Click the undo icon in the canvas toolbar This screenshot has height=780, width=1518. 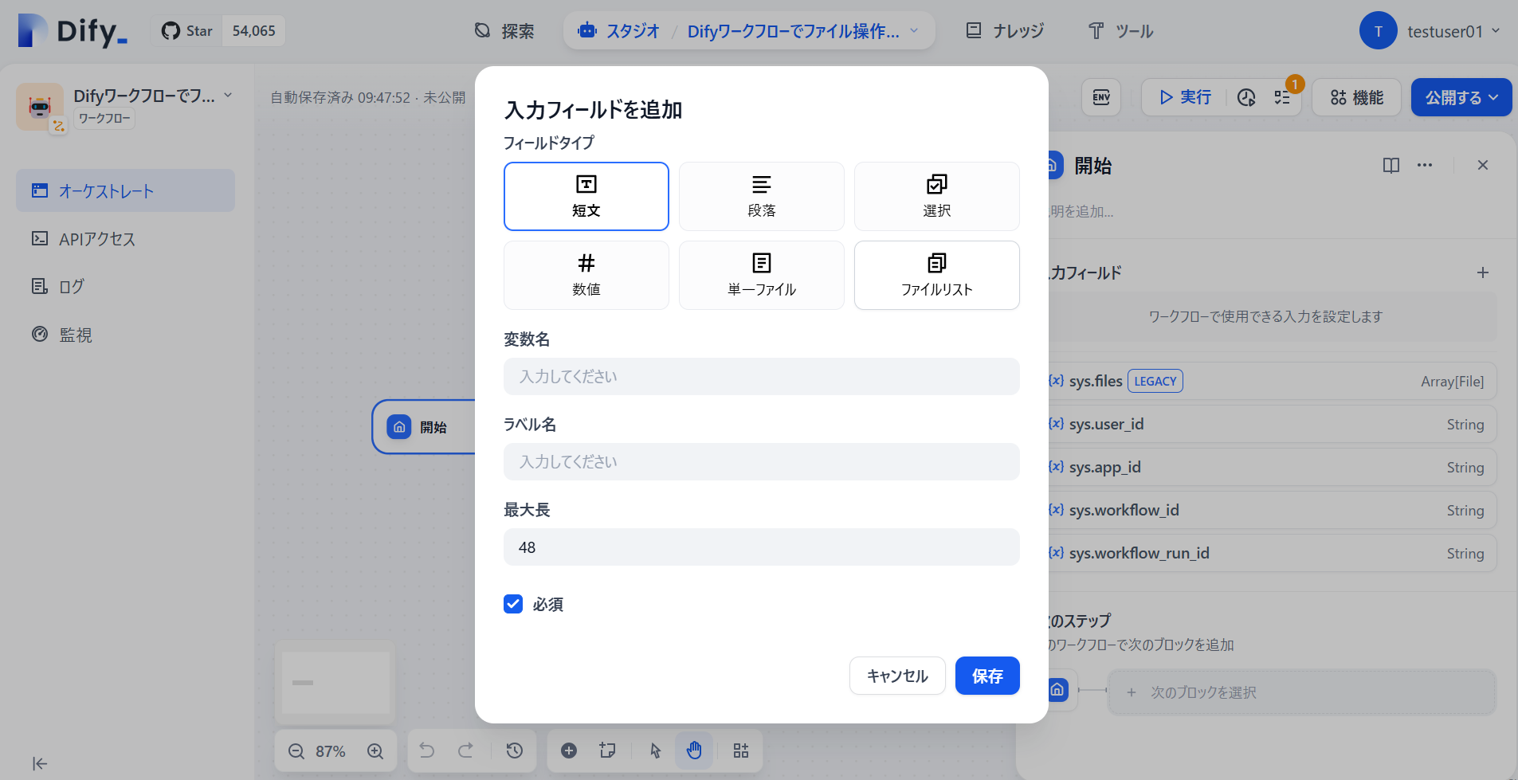[x=426, y=751]
